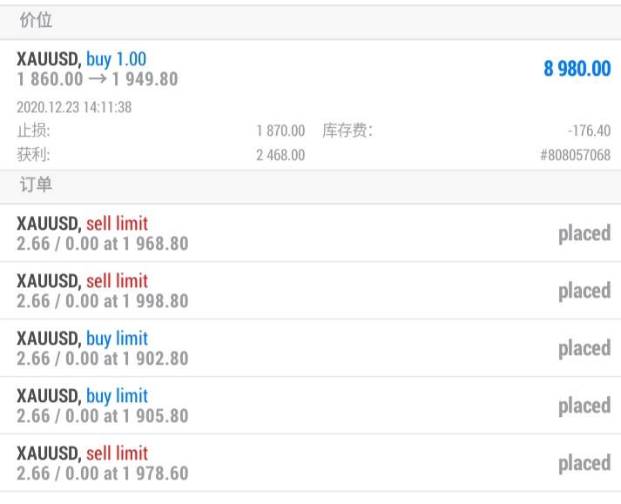
Task: Select the take profit value 2 468.00
Action: (280, 154)
